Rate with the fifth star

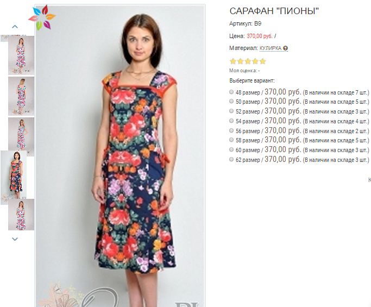pos(263,61)
